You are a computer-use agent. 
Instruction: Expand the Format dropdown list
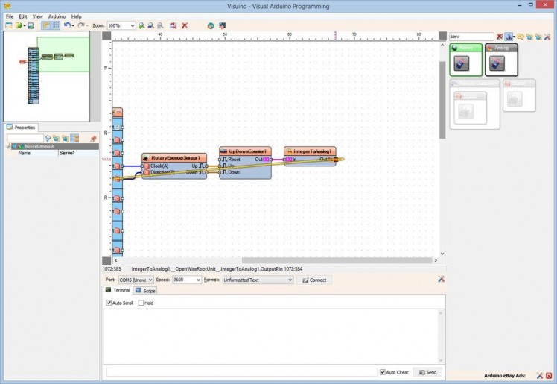point(289,280)
